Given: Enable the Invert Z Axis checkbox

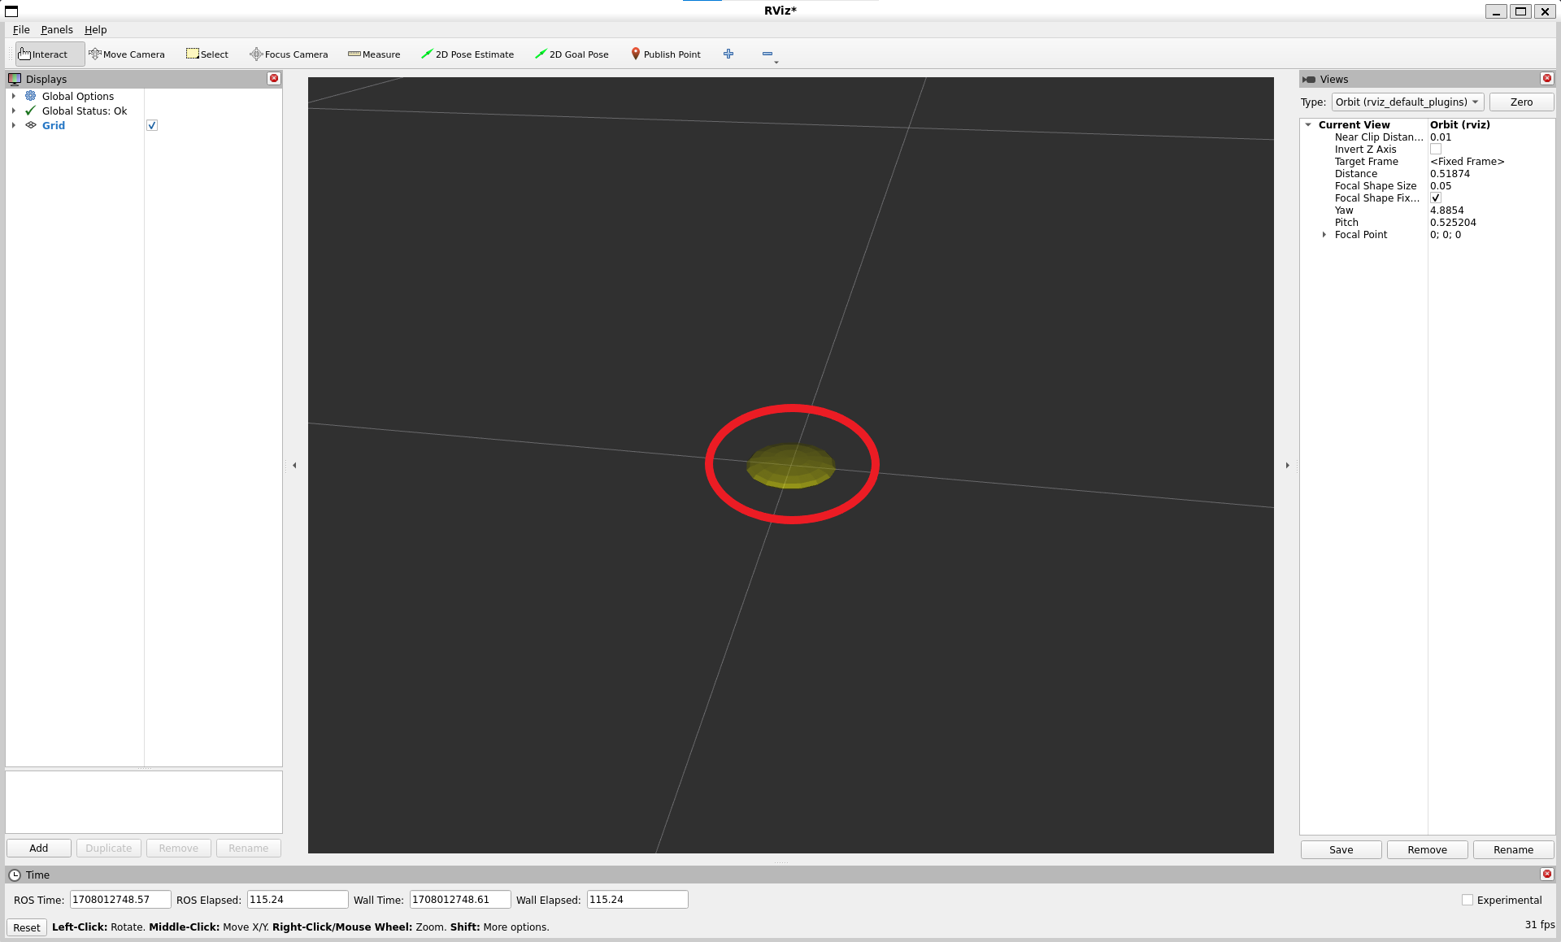Looking at the screenshot, I should point(1436,150).
